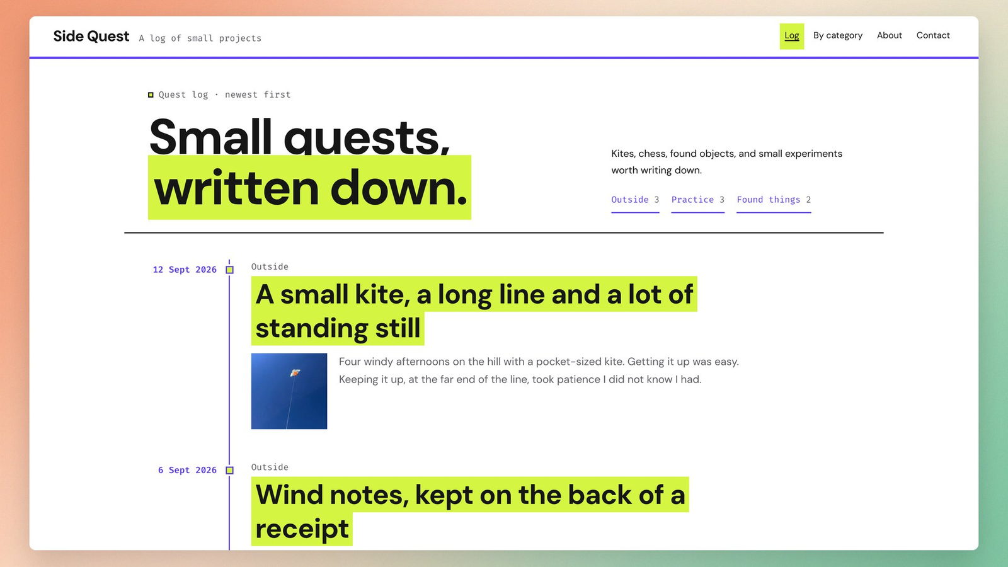1008x567 pixels.
Task: Click Outside label above Wind notes post
Action: click(x=270, y=467)
